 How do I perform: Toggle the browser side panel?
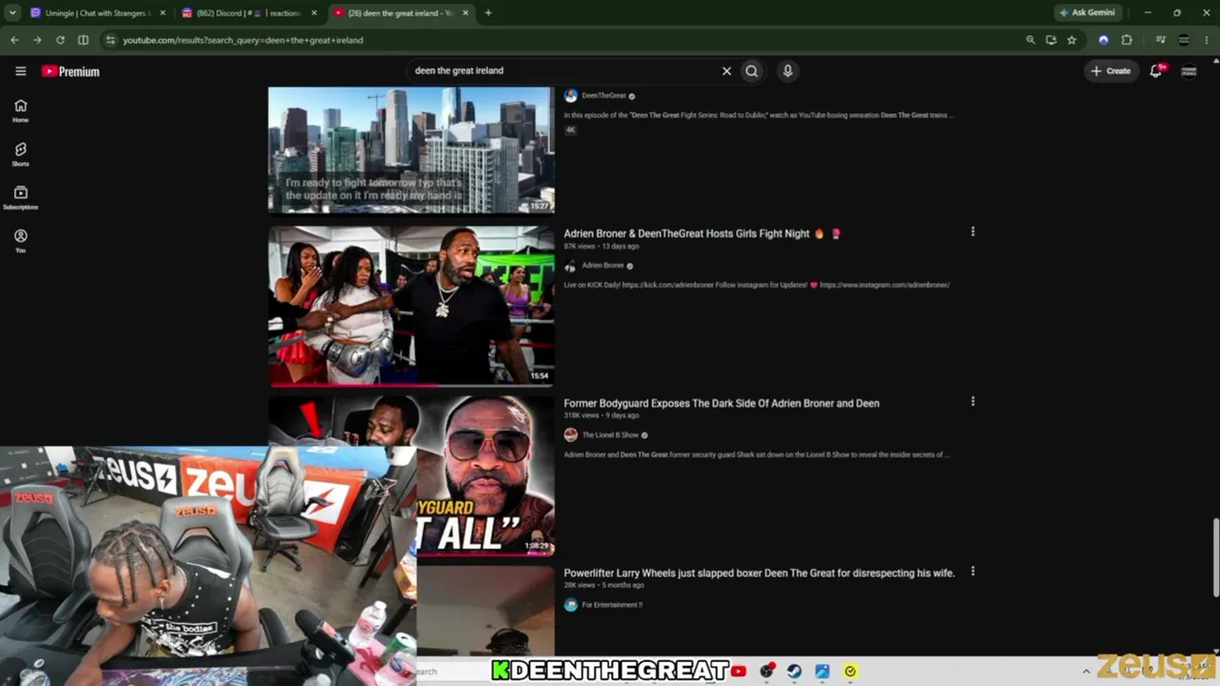point(83,40)
